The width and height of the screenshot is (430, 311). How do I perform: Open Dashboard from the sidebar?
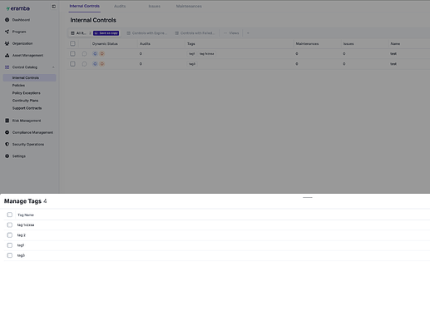tap(21, 20)
